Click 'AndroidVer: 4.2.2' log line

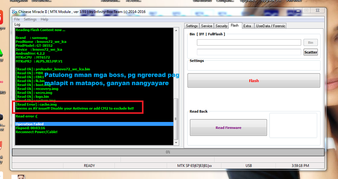tap(30, 53)
